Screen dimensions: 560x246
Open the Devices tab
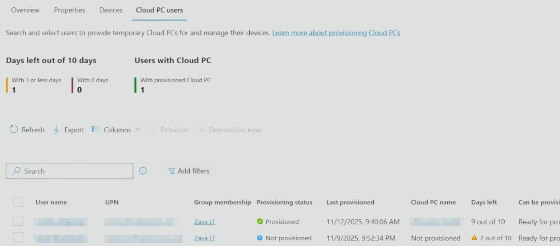click(x=110, y=10)
